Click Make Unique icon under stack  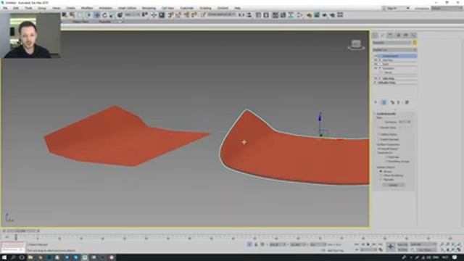[x=392, y=102]
